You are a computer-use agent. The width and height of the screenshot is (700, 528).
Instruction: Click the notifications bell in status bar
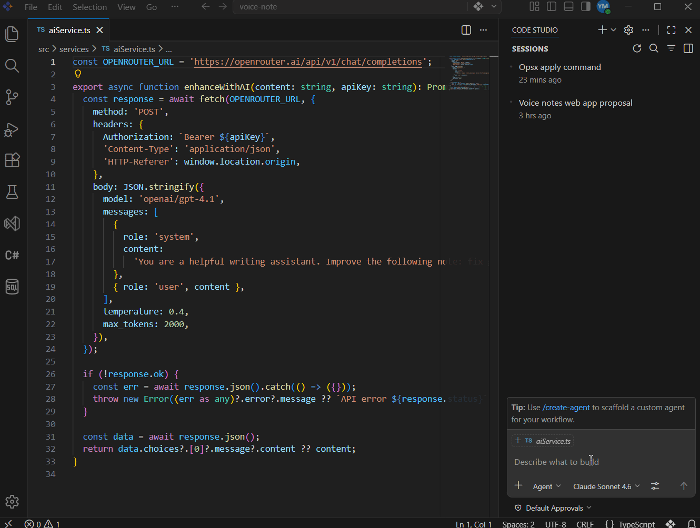click(692, 524)
